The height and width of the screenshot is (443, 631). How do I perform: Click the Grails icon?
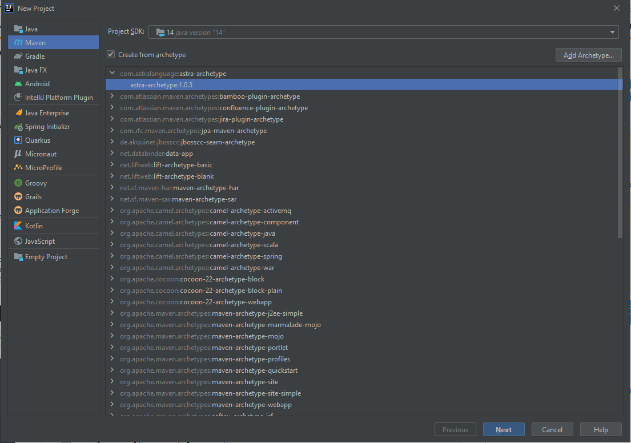pyautogui.click(x=18, y=197)
